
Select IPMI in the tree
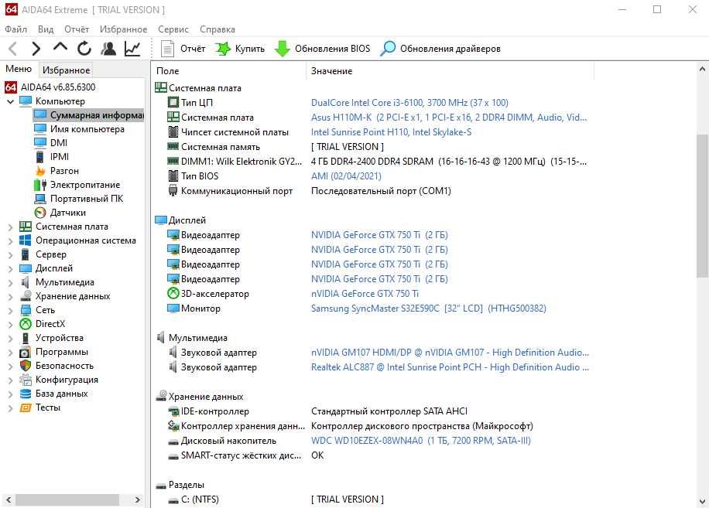point(60,157)
